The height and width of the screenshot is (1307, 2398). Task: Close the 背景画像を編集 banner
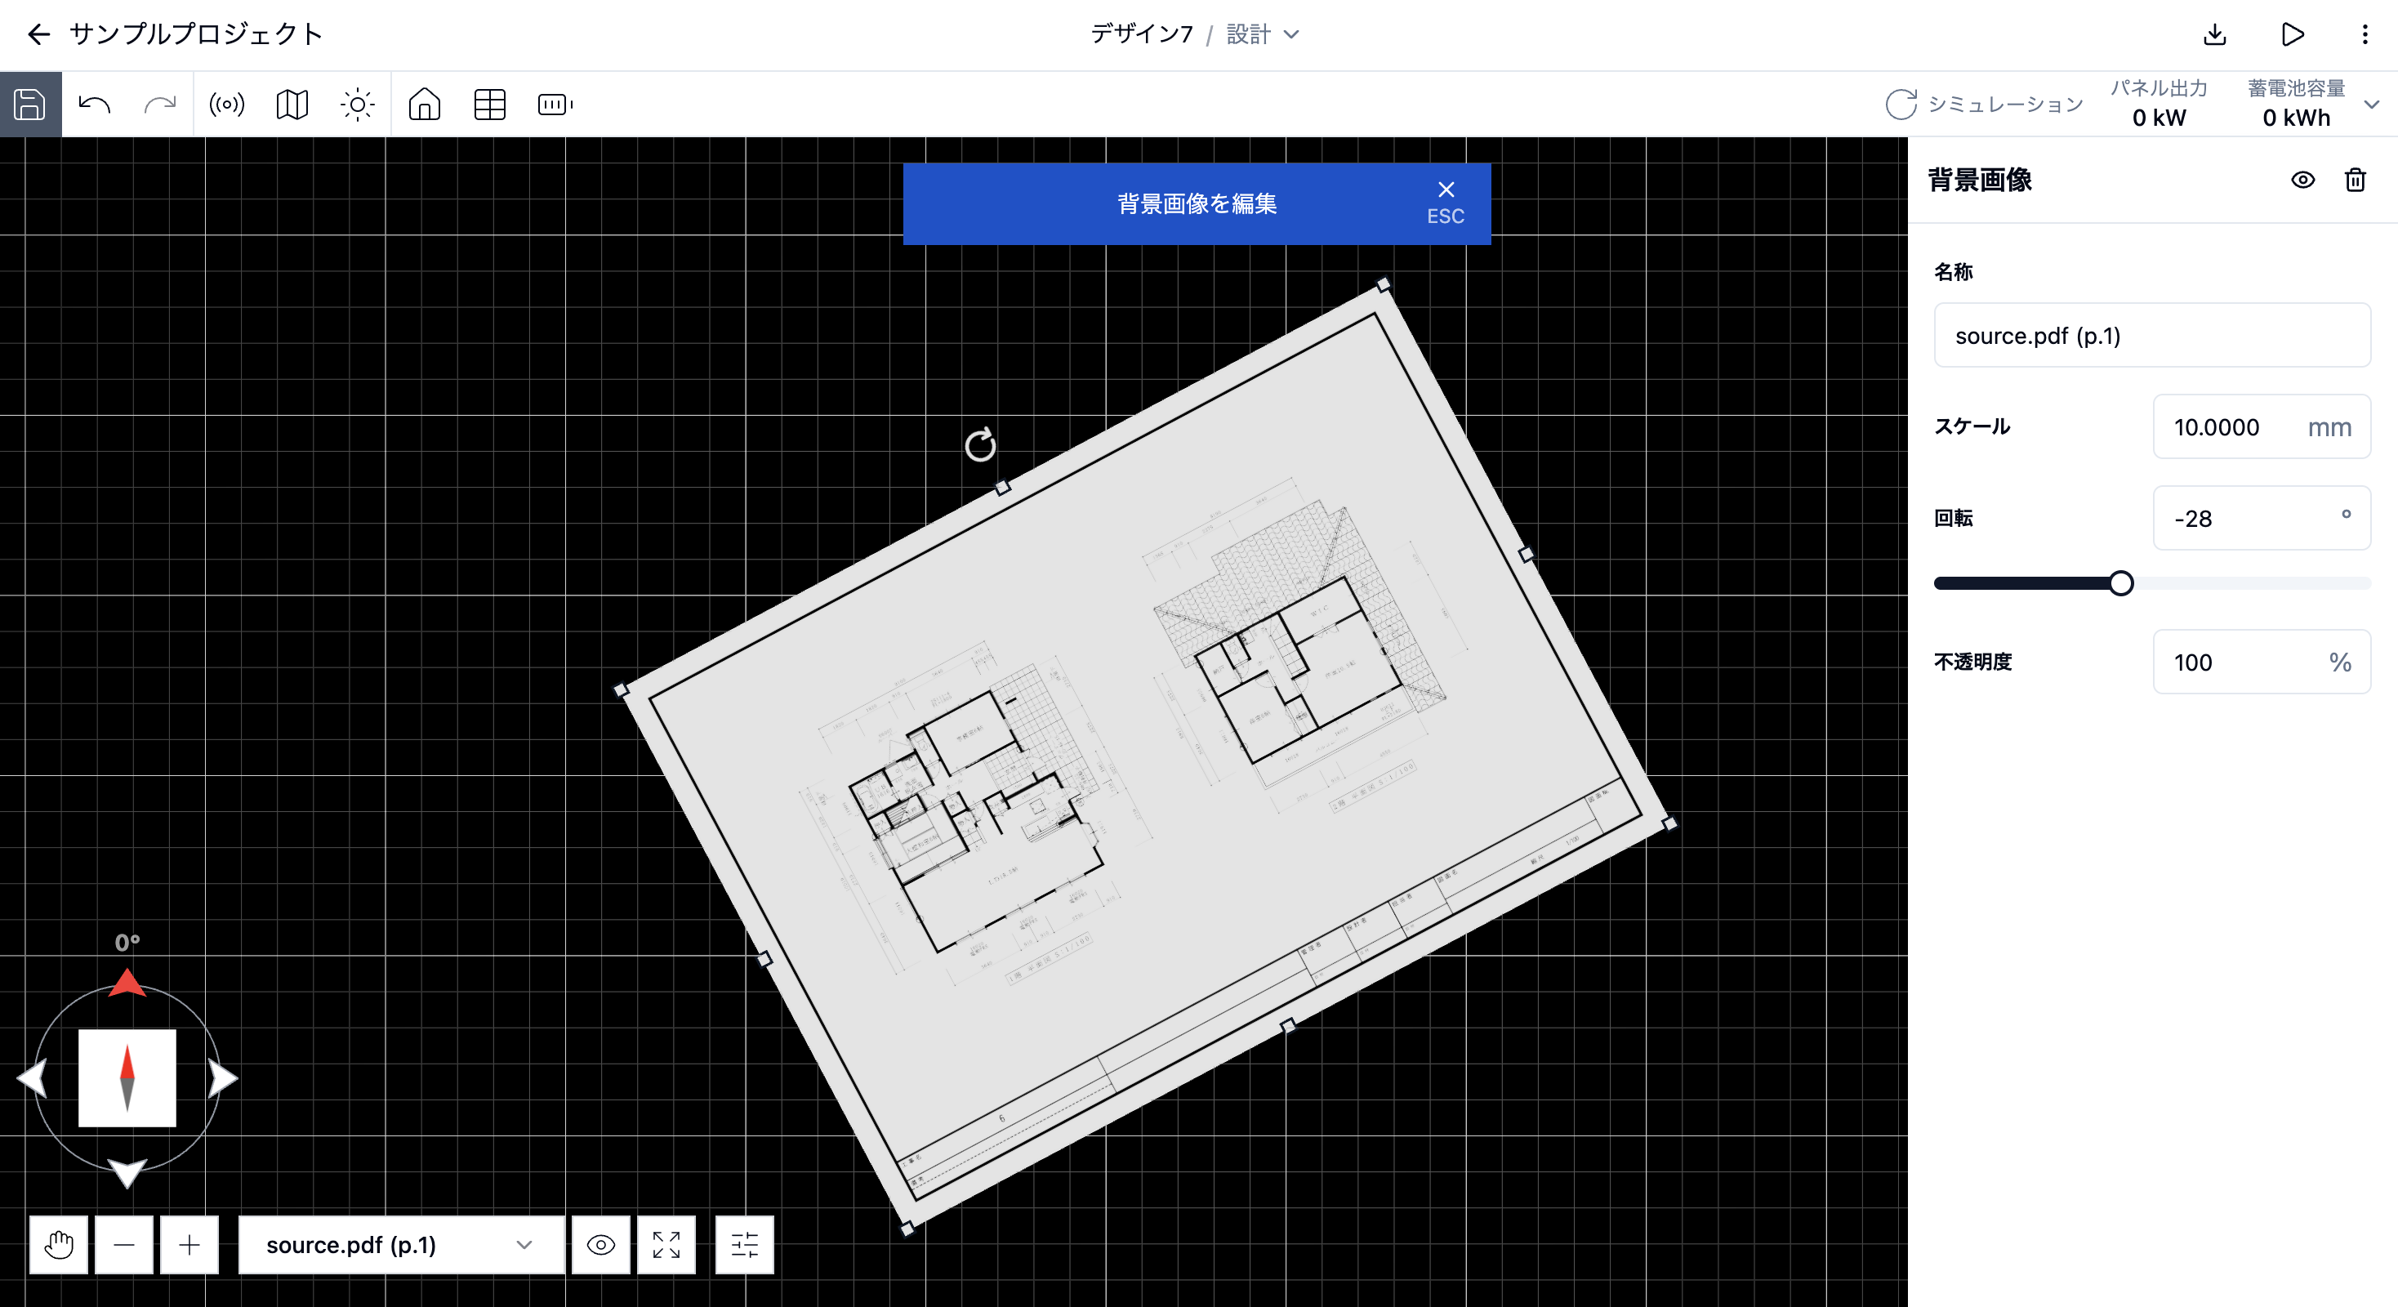[x=1446, y=202]
